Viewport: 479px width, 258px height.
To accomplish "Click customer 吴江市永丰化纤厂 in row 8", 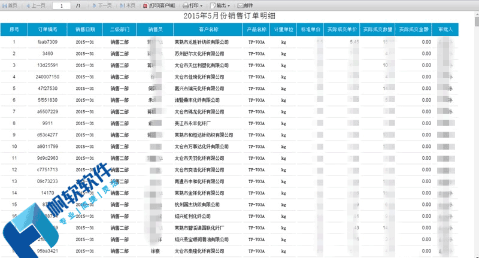I will [192, 123].
